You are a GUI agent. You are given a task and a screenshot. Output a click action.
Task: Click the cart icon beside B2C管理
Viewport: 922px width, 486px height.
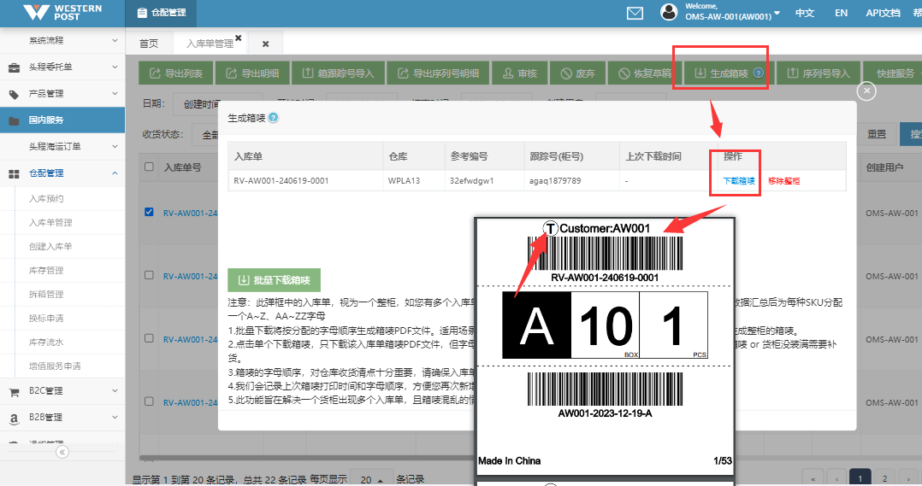click(14, 392)
